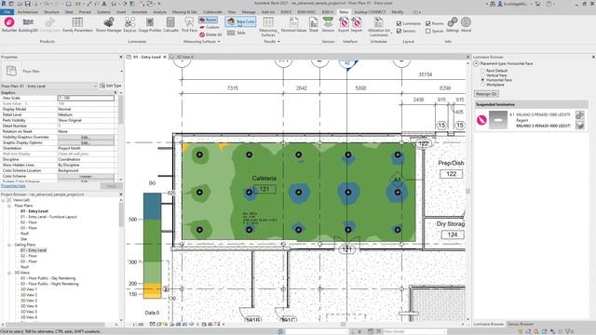Screen dimensions: 596x335
Task: Choose the Custom measuring surface option
Action: (209, 27)
